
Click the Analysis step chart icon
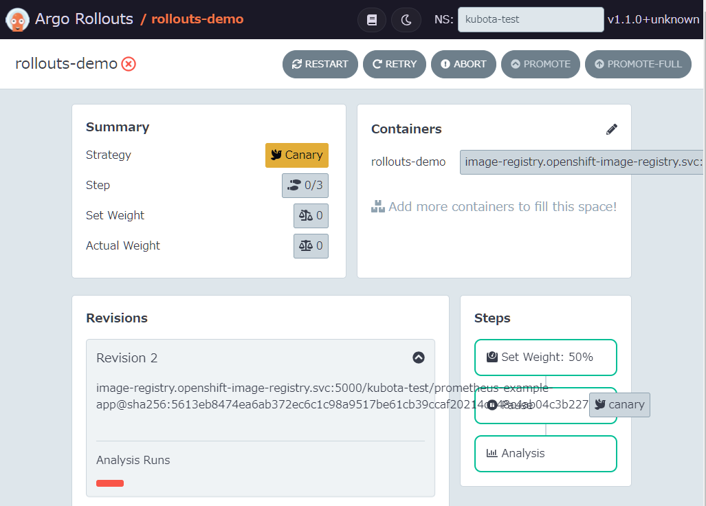[x=492, y=453]
